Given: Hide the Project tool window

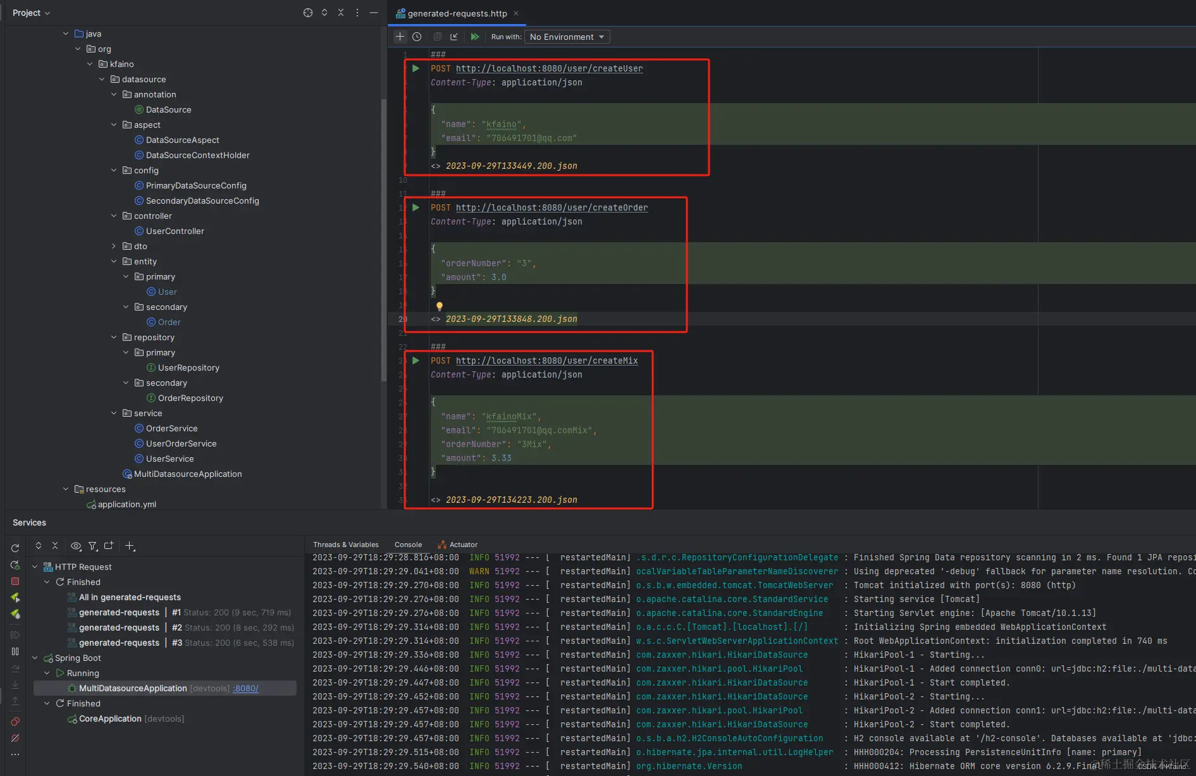Looking at the screenshot, I should [374, 13].
